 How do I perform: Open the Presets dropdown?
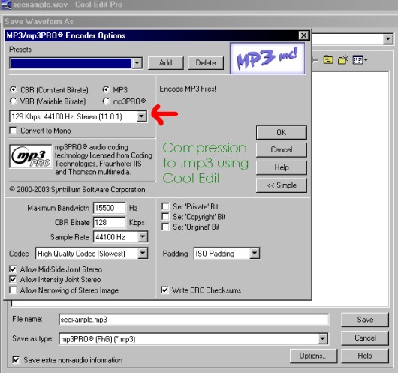(x=137, y=63)
